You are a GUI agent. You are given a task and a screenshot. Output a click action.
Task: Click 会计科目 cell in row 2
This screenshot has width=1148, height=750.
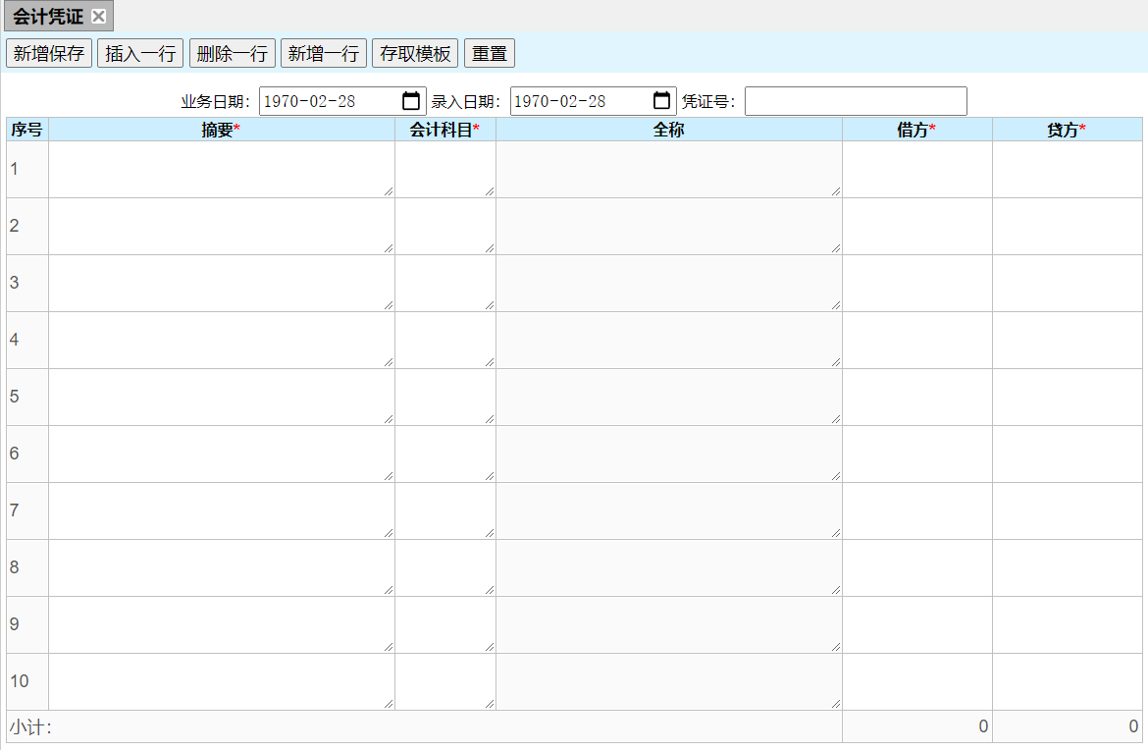[x=444, y=226]
